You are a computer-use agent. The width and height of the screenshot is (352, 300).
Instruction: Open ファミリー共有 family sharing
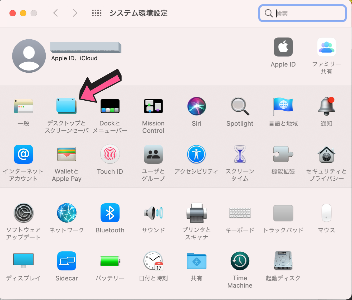(326, 47)
